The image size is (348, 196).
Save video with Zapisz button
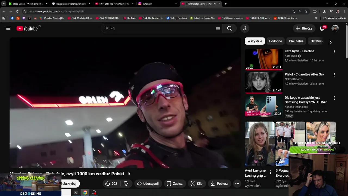[175, 183]
